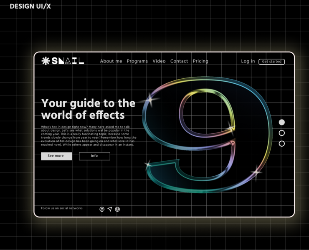Image resolution: width=309 pixels, height=250 pixels.
Task: Click the asterisk logo icon
Action: coord(45,61)
